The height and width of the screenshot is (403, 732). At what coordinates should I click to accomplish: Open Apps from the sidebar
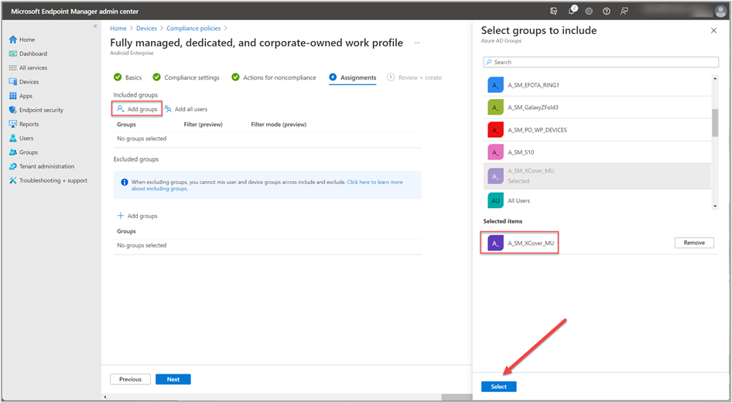point(21,96)
